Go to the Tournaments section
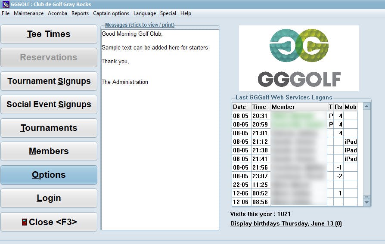Viewport: 385px width, 244px height. click(x=49, y=128)
